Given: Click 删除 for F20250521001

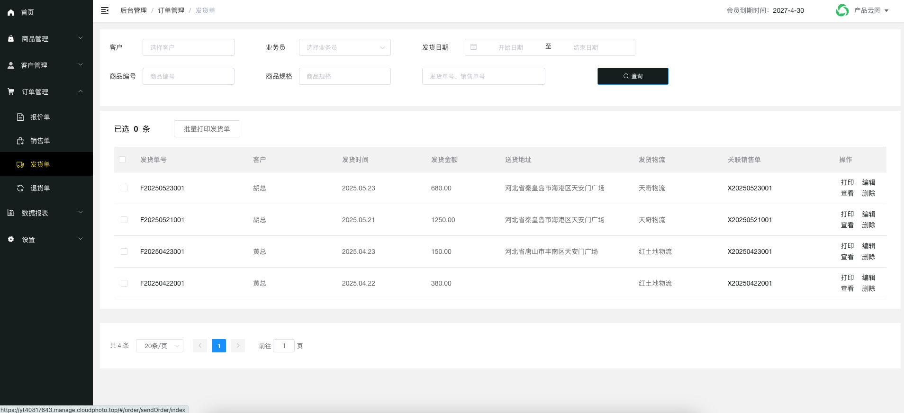Looking at the screenshot, I should tap(868, 225).
